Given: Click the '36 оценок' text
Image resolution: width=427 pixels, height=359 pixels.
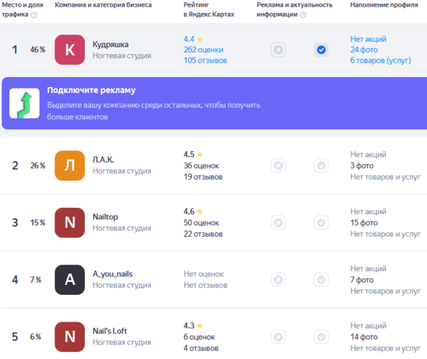Looking at the screenshot, I should pyautogui.click(x=201, y=166).
